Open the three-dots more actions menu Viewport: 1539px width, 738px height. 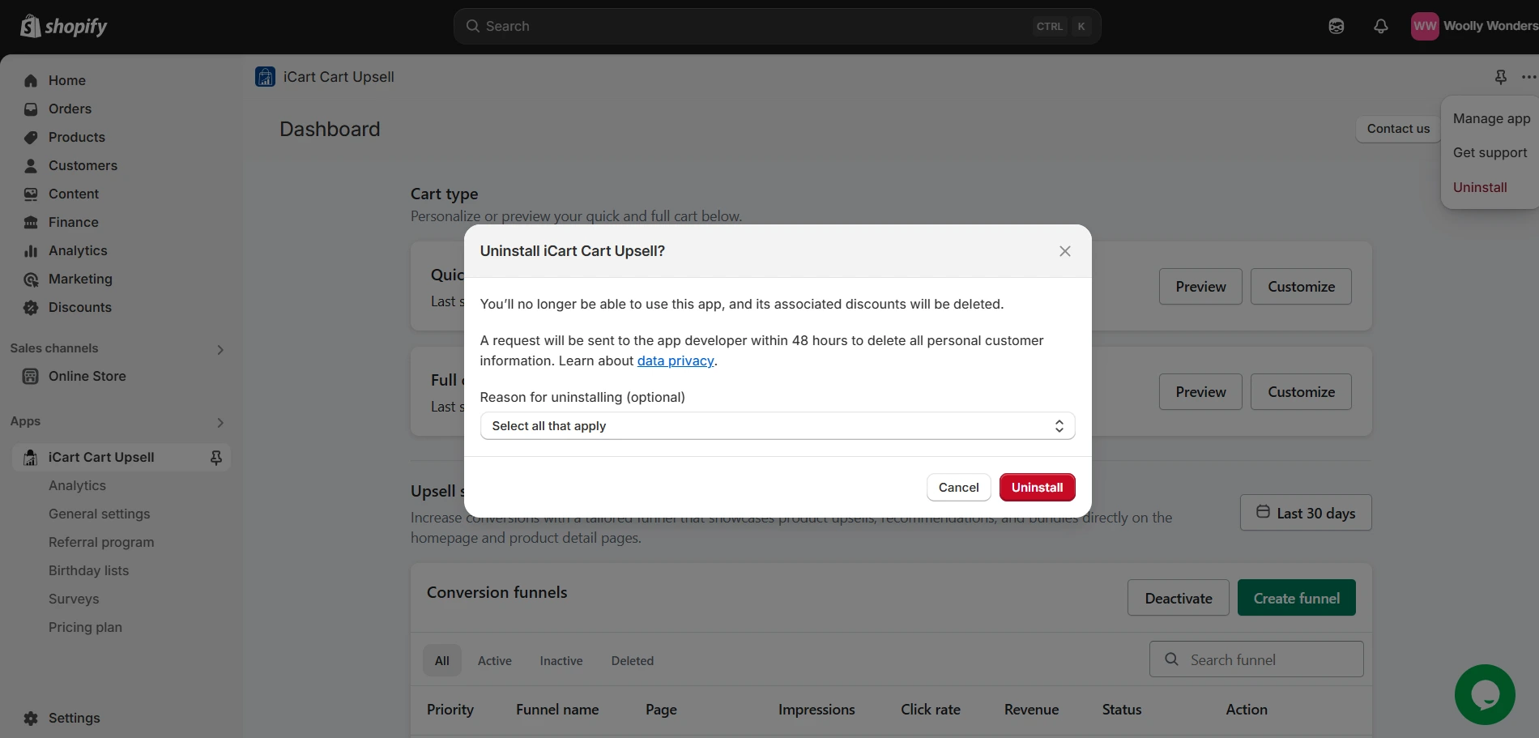1528,77
